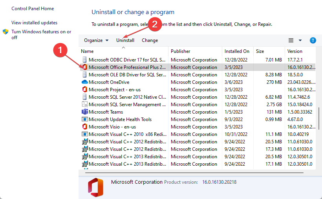The height and width of the screenshot is (199, 322).
Task: Sort programs by Size column header
Action: (260, 51)
